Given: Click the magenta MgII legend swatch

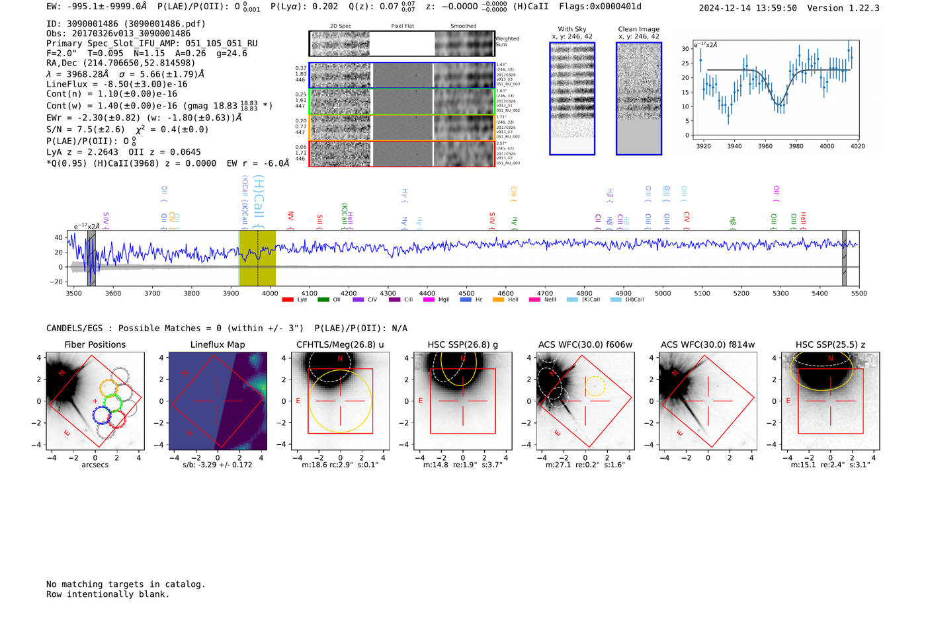Looking at the screenshot, I should point(429,299).
